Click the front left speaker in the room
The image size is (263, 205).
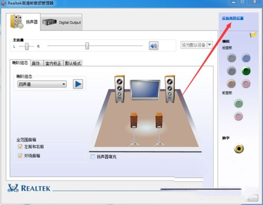[119, 89]
